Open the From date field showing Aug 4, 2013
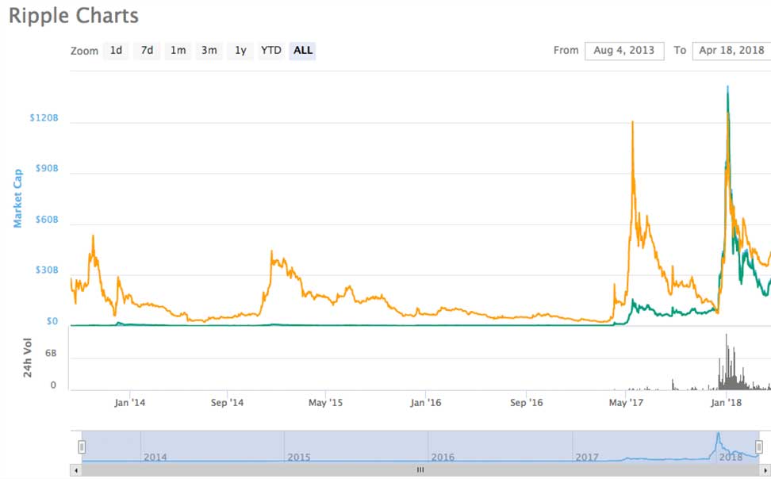The height and width of the screenshot is (479, 771). click(624, 50)
